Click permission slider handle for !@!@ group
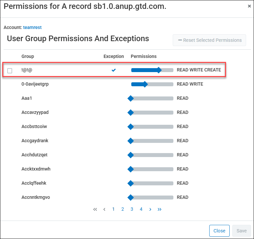The height and width of the screenshot is (239, 254). pyautogui.click(x=159, y=70)
